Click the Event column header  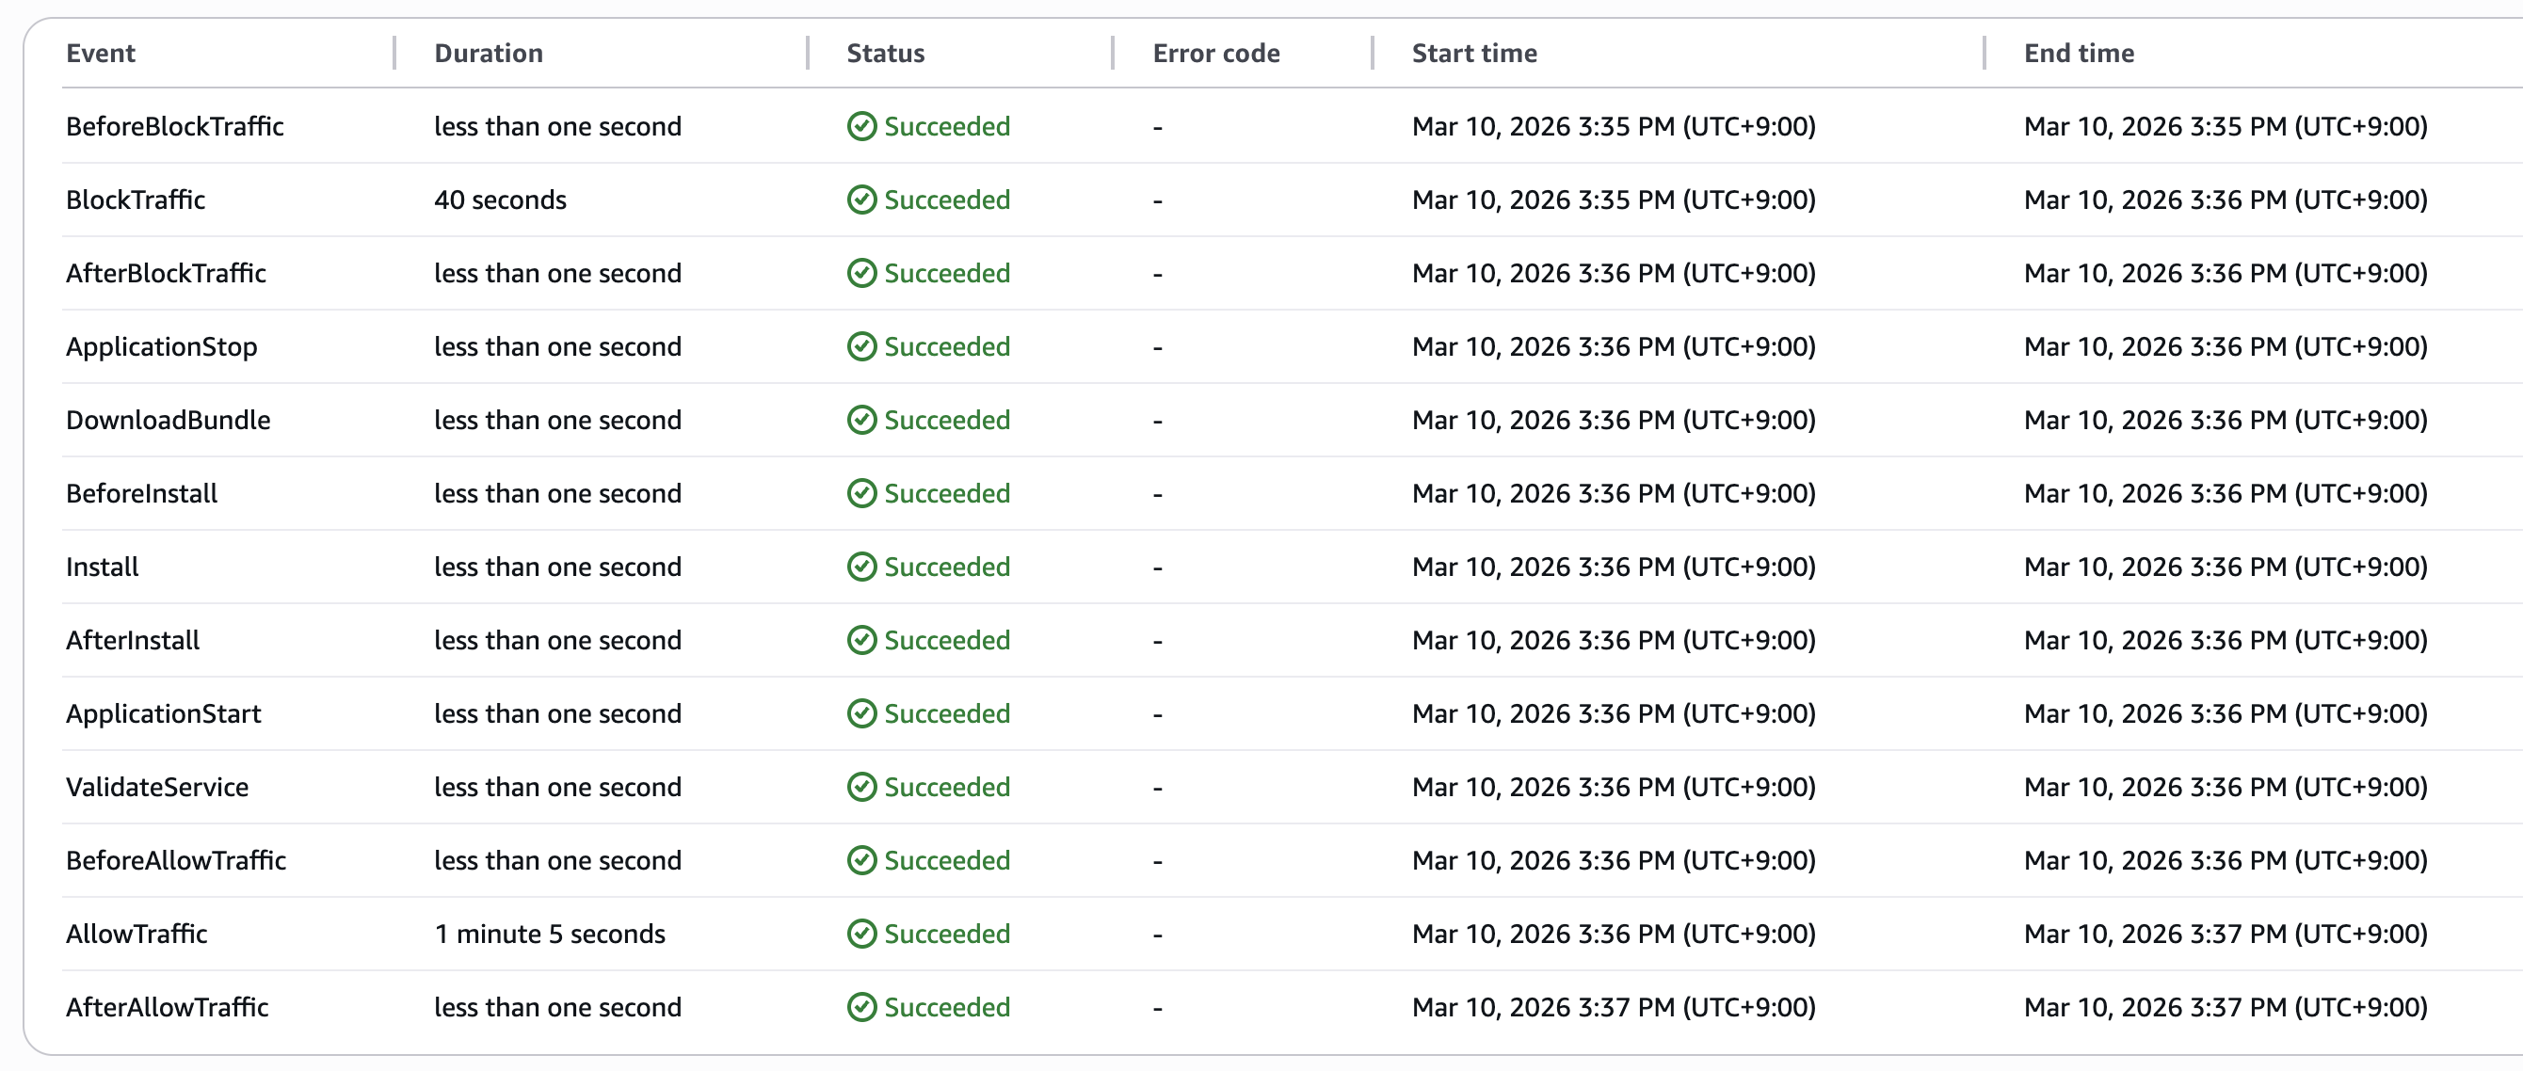tap(101, 53)
